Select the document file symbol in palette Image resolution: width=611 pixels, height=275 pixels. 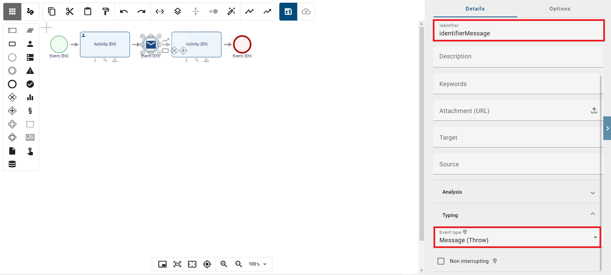tap(12, 151)
